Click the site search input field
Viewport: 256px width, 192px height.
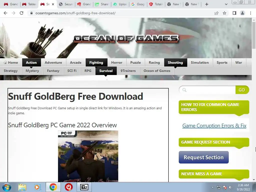pos(207,90)
